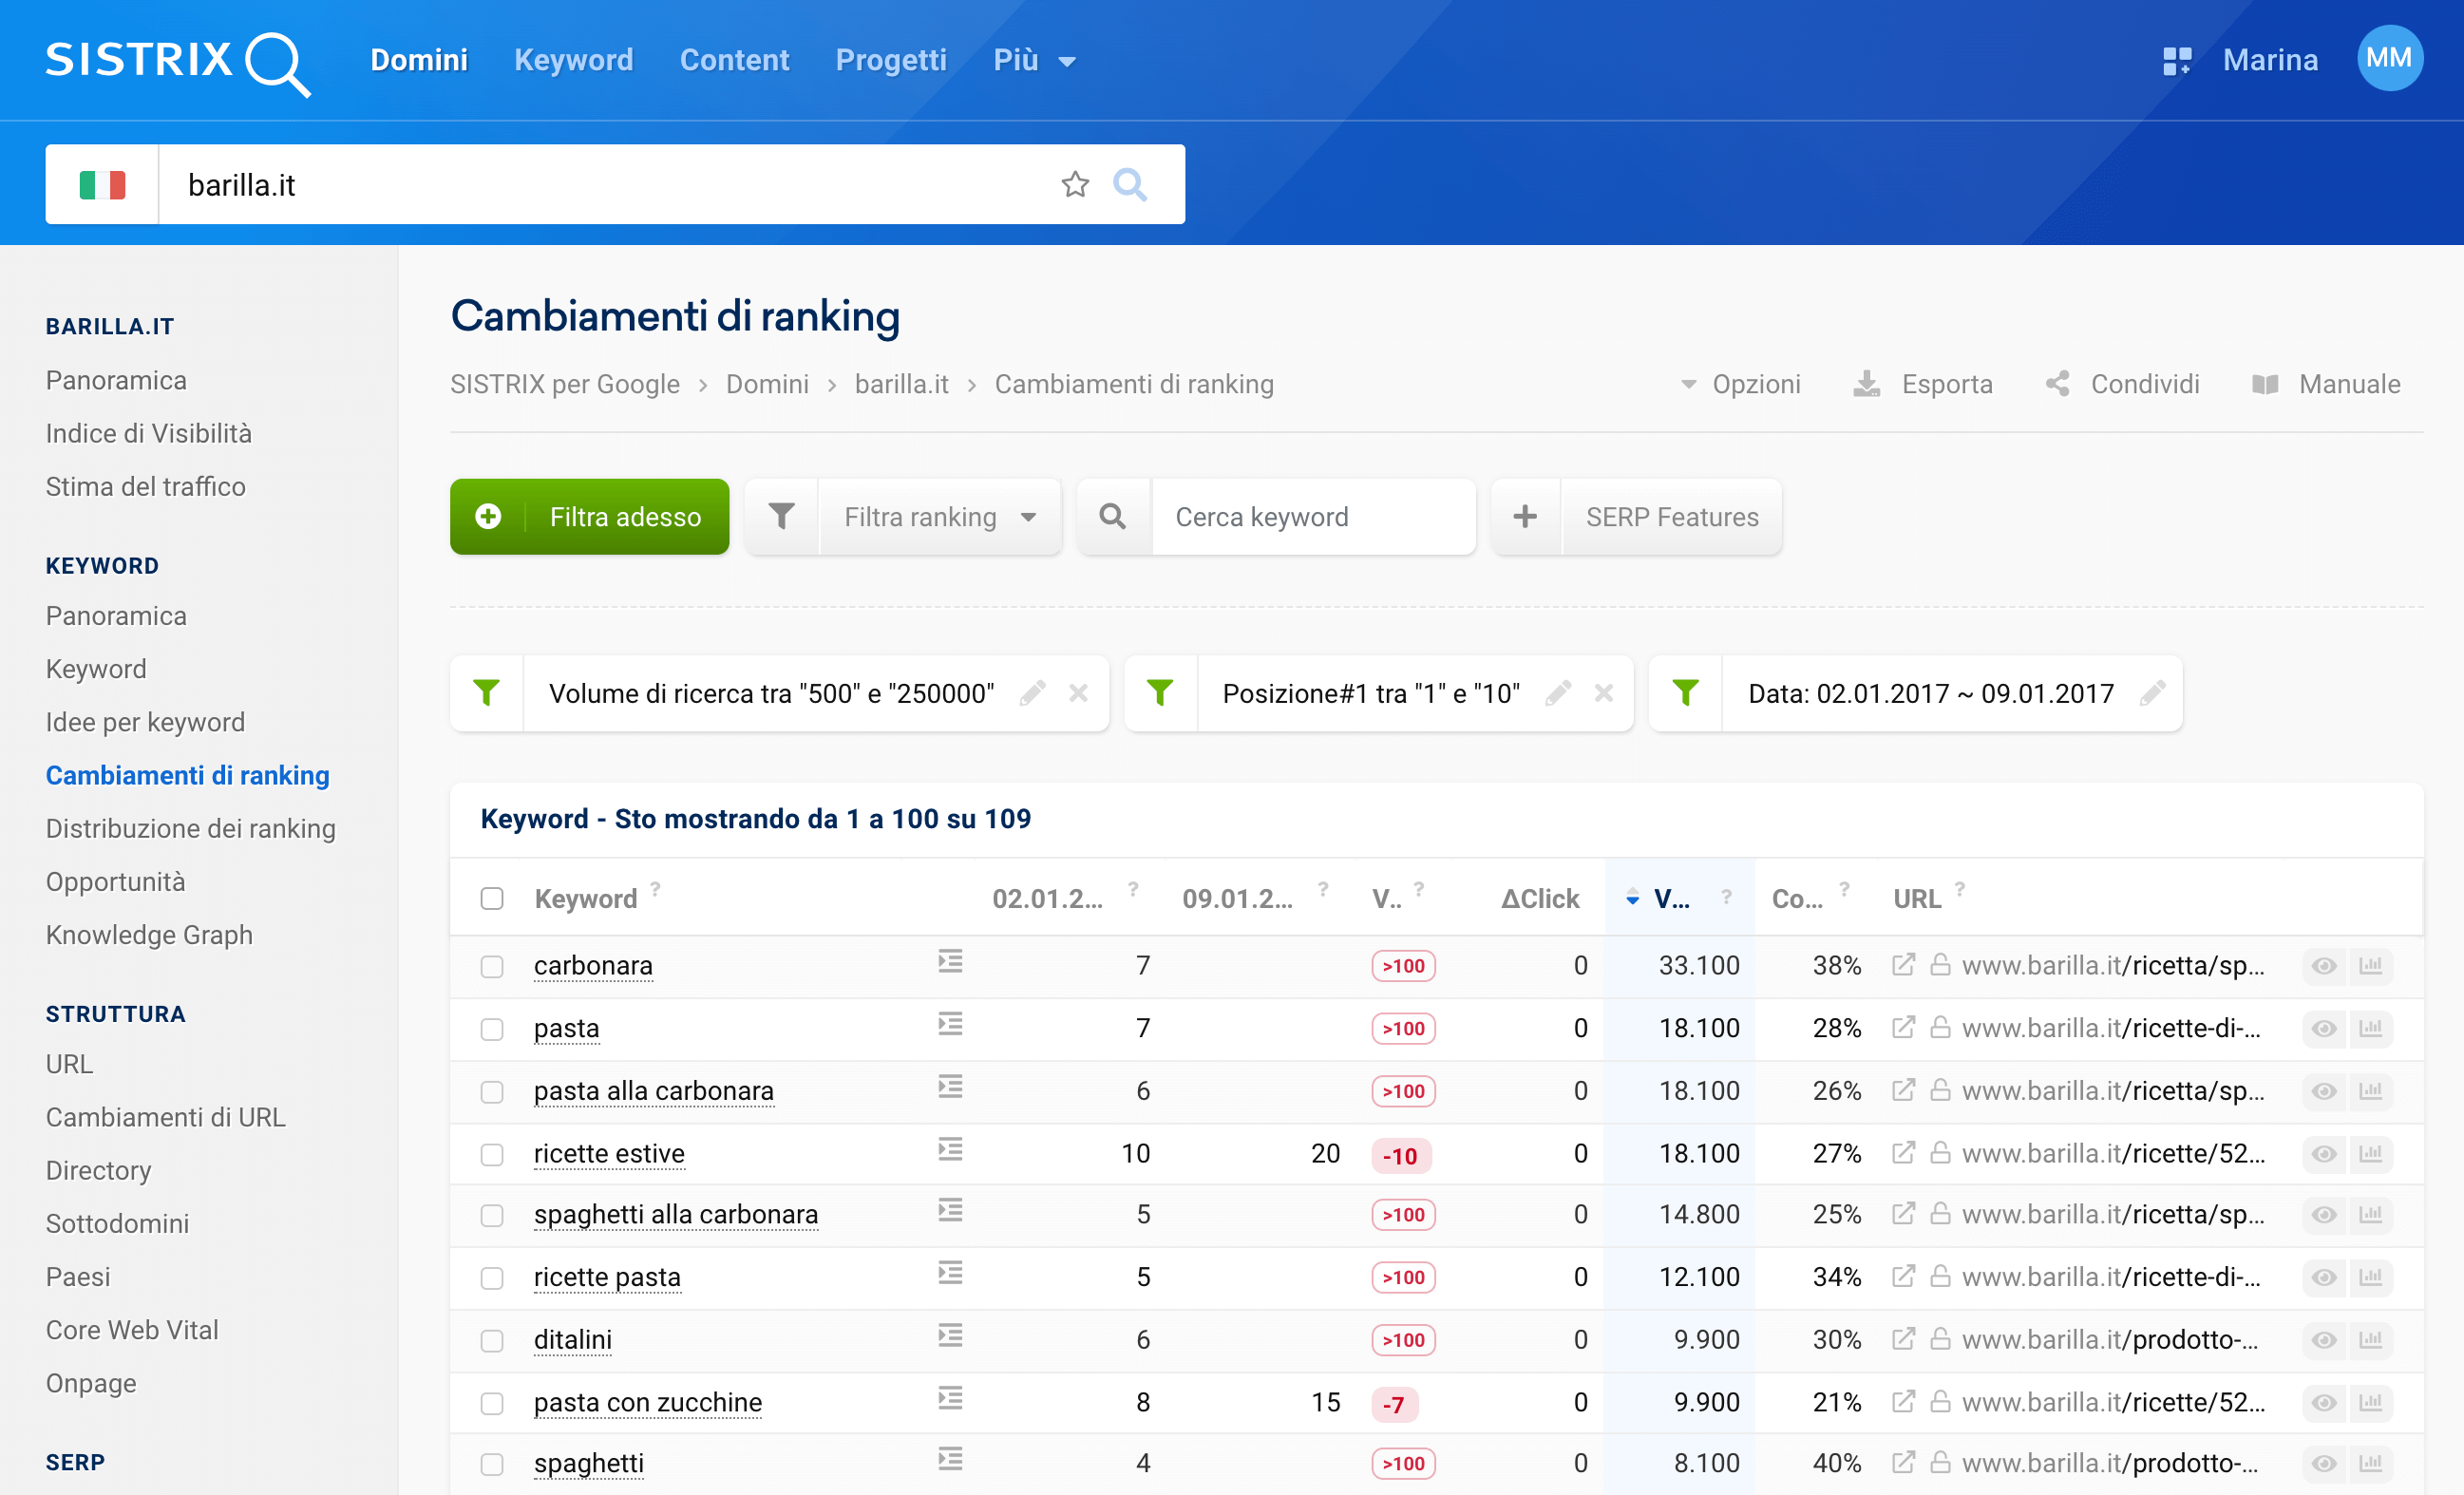Open the apps grid icon next to Marina

click(x=2176, y=61)
